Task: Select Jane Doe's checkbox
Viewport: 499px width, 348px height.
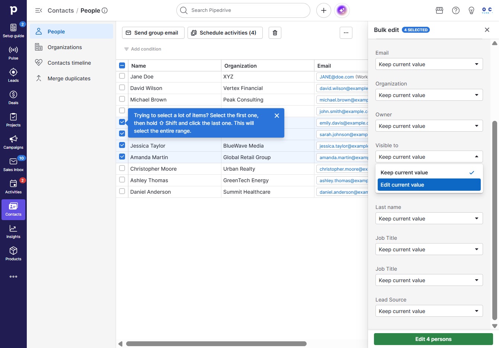Action: point(122,76)
